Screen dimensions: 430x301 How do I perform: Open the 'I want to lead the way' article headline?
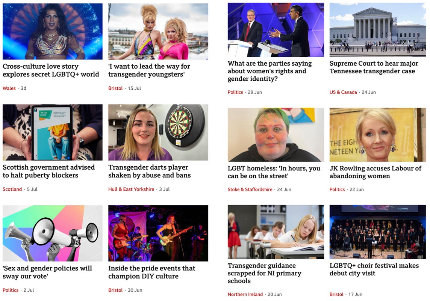tap(149, 71)
